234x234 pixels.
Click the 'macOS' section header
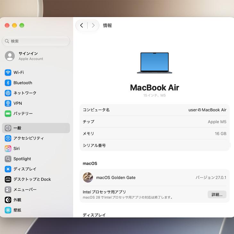[x=90, y=163]
